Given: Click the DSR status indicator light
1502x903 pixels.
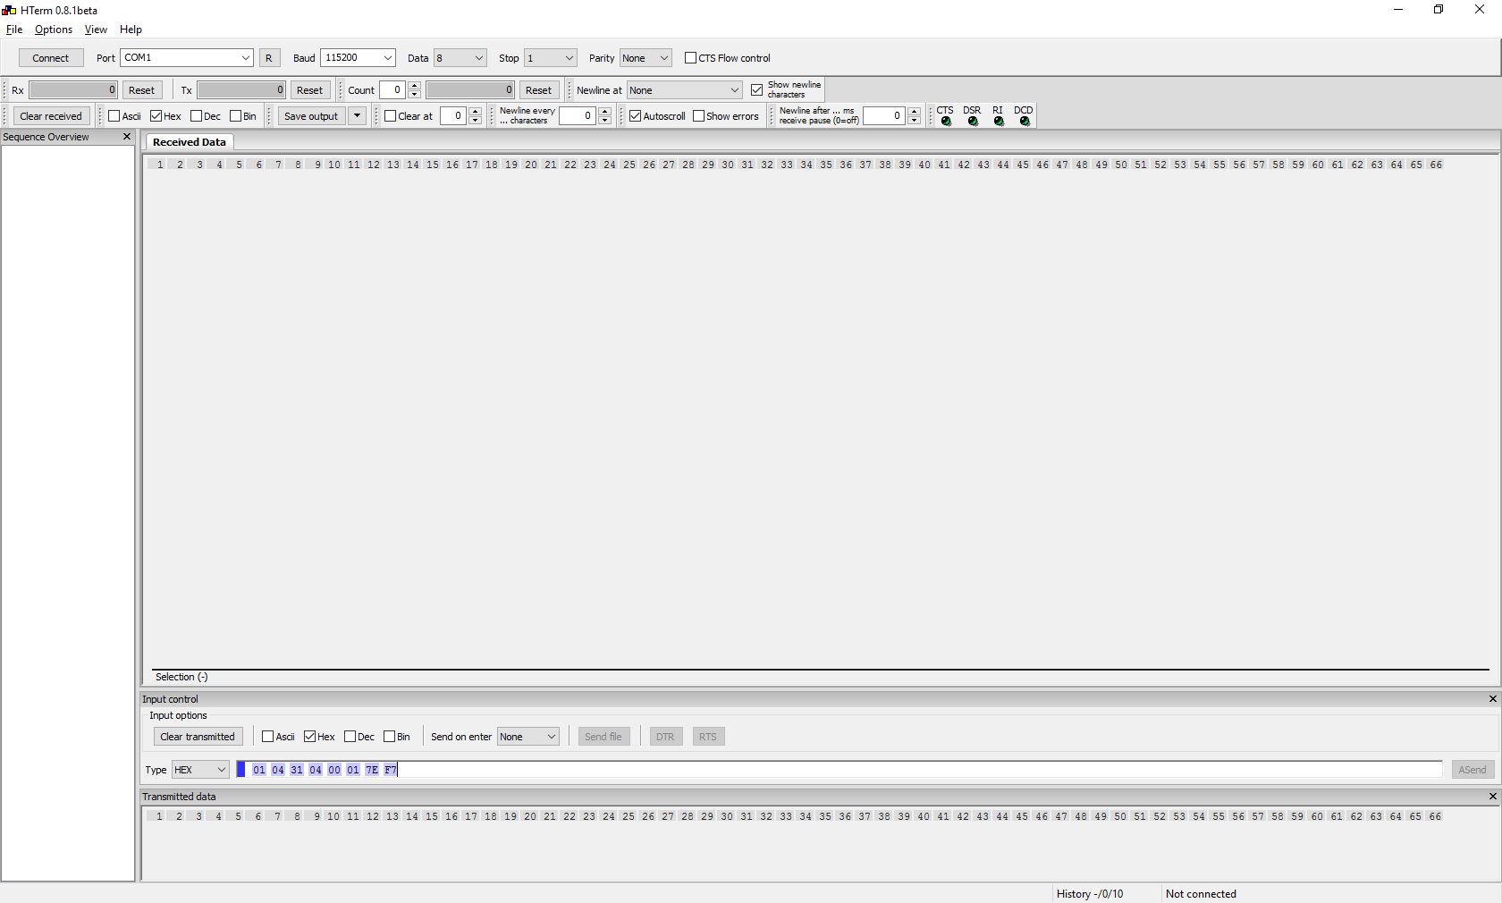Looking at the screenshot, I should pos(973,122).
